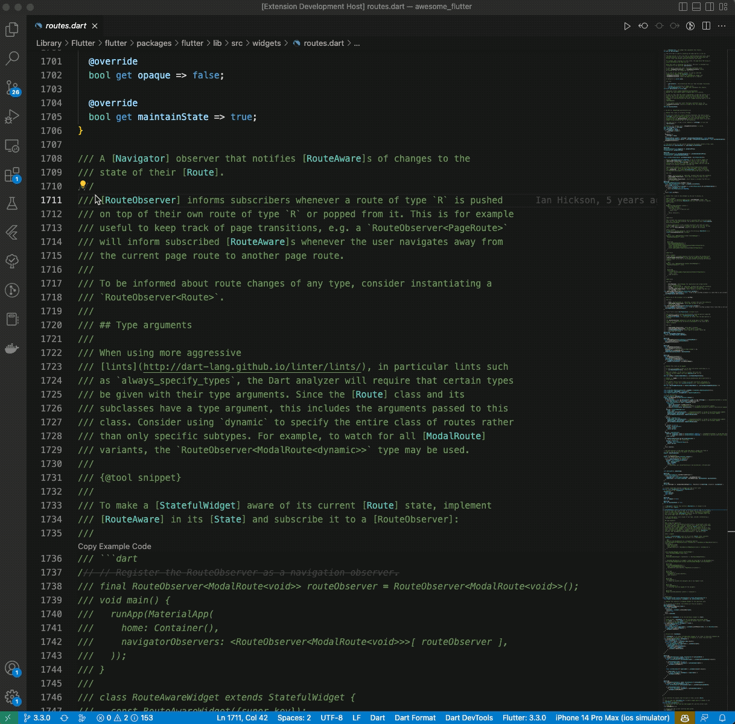Go to next change icon
This screenshot has height=724, width=735.
[675, 26]
